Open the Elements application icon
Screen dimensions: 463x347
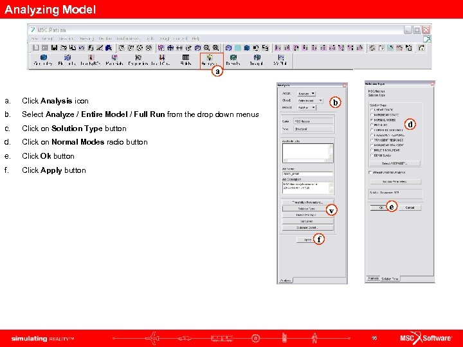(67, 60)
